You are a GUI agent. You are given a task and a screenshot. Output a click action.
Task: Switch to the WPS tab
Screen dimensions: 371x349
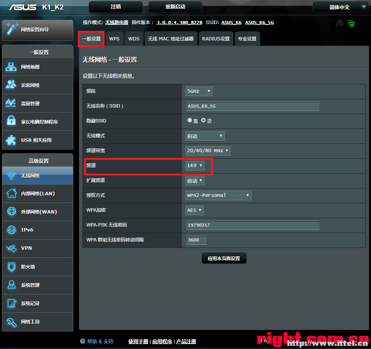pyautogui.click(x=114, y=39)
